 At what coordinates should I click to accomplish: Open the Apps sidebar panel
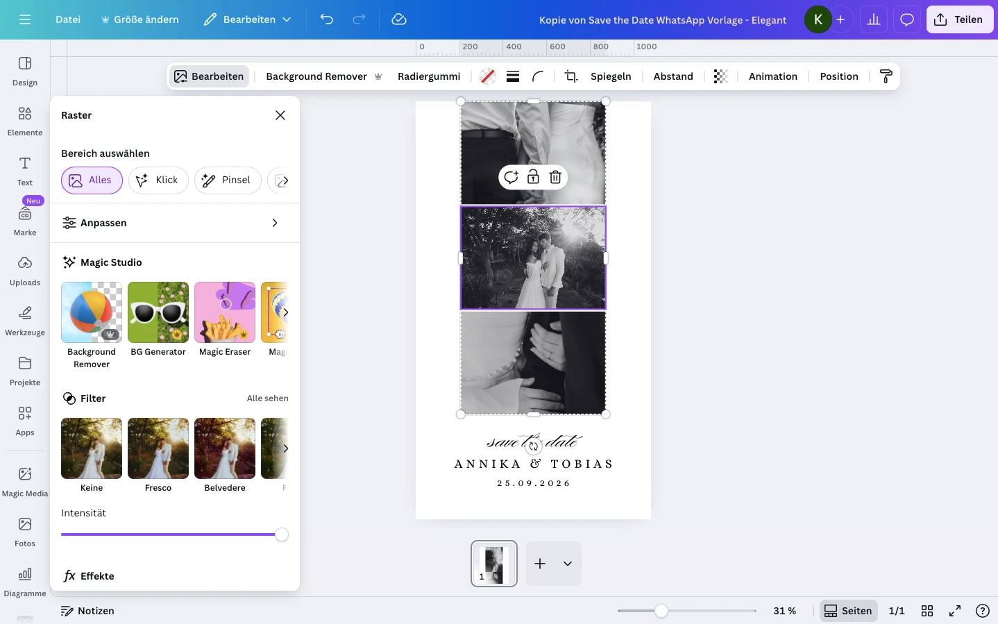point(25,421)
